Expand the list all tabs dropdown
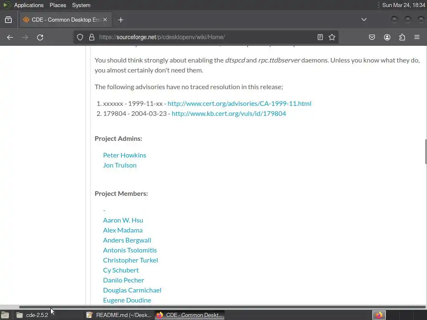Screen dimensions: 427x320 [x=364, y=20]
